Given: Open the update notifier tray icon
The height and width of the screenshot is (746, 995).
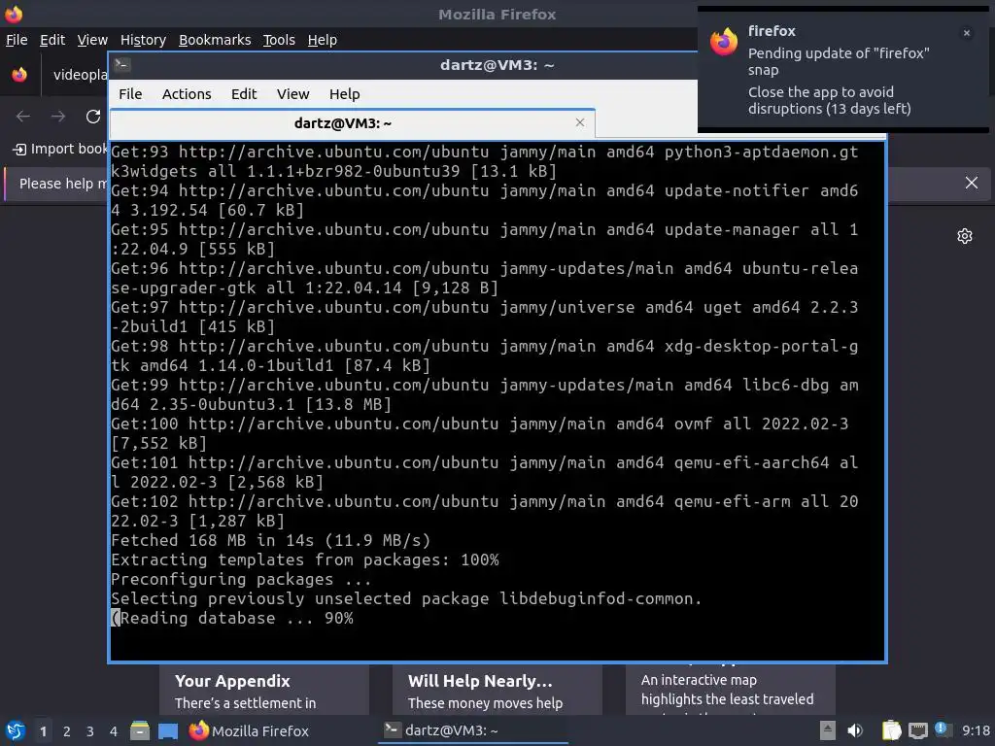Looking at the screenshot, I should pyautogui.click(x=942, y=729).
